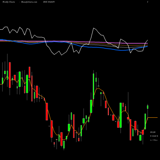Click the orange horizontal price level line
160x160 pixels.
(153, 117)
